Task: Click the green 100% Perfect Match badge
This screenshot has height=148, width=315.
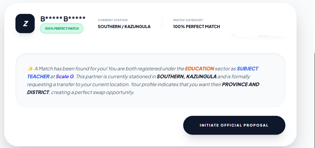Action: click(61, 28)
